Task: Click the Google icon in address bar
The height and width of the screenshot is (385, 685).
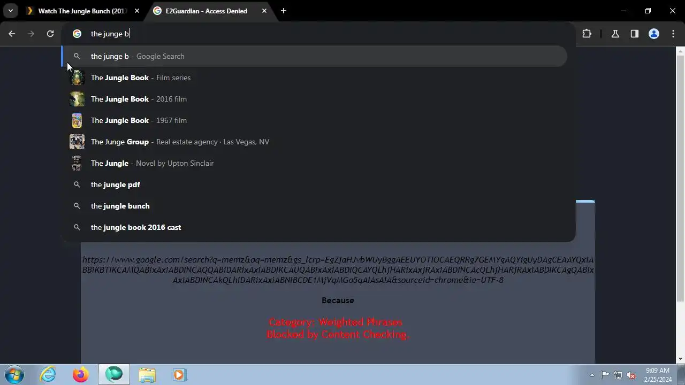Action: [77, 34]
